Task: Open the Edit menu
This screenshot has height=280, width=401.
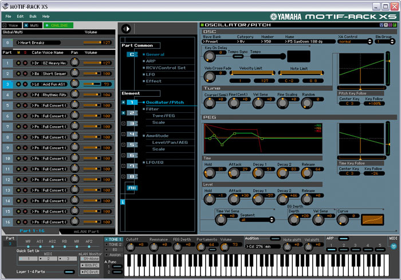Action: [20, 17]
